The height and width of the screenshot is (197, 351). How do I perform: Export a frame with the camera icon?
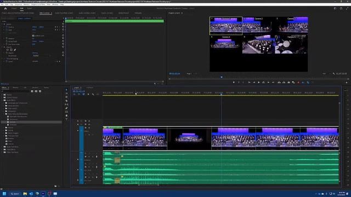click(288, 83)
